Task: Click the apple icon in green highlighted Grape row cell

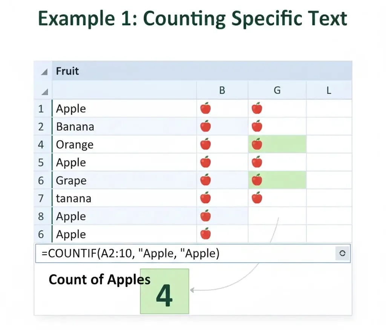Action: [257, 180]
